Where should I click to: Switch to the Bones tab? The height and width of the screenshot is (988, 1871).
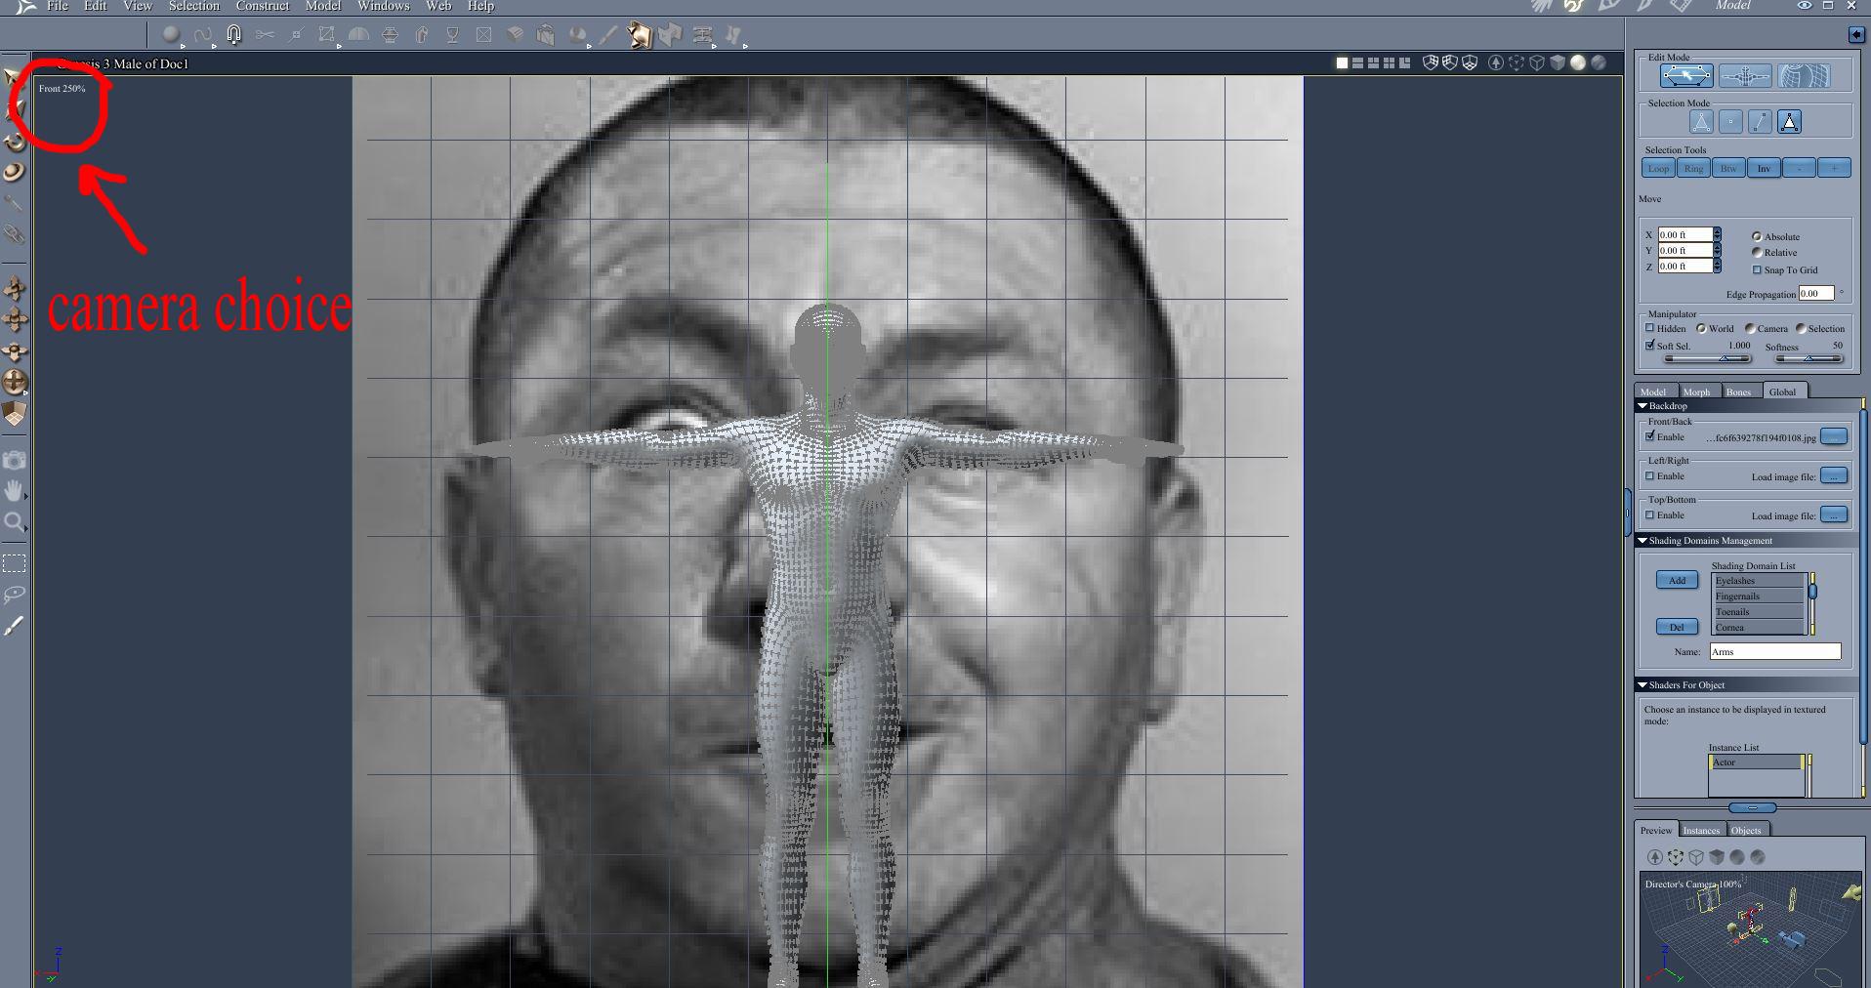(1738, 391)
